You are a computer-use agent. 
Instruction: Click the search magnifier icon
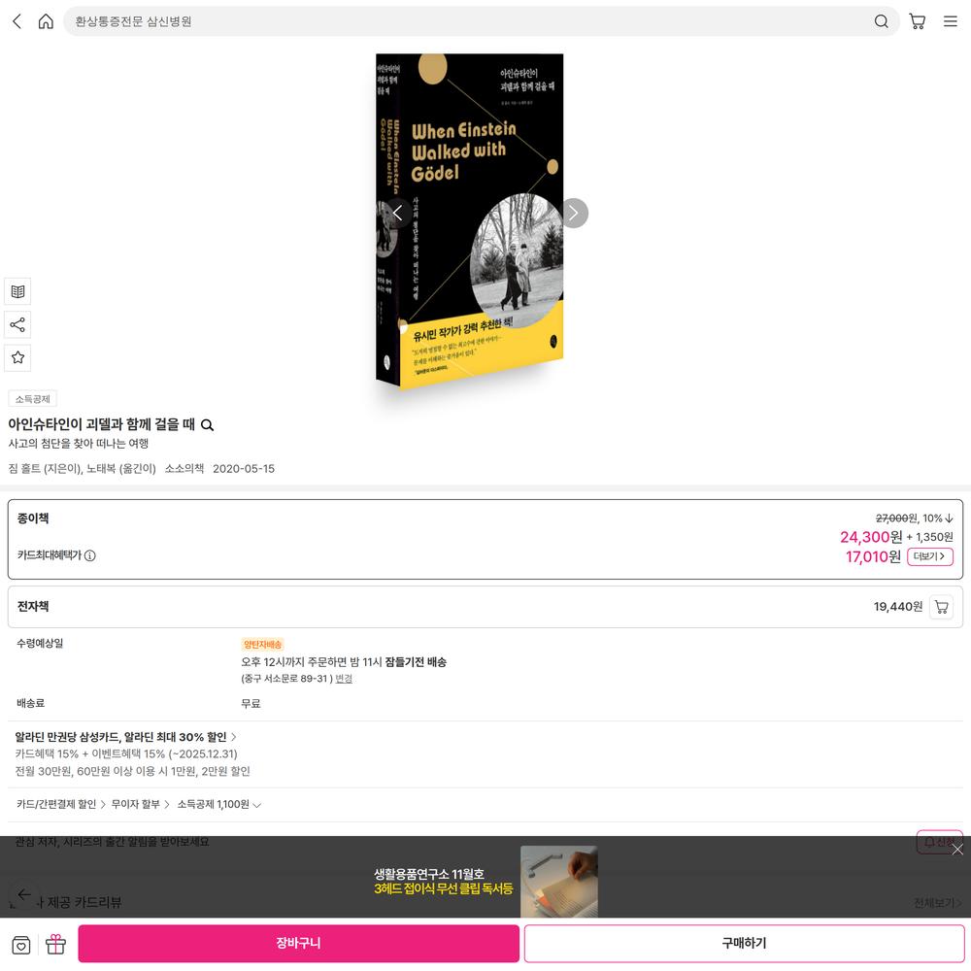click(882, 21)
